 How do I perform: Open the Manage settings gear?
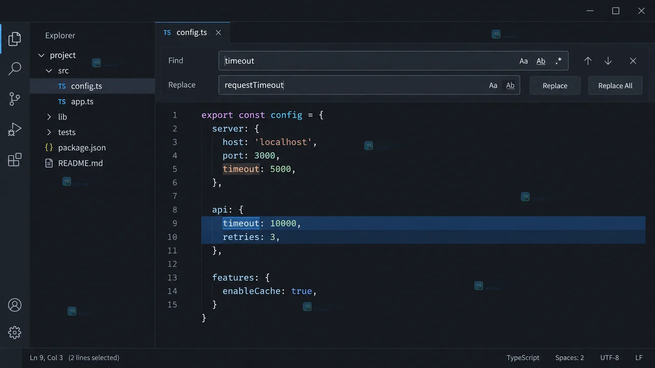tap(15, 333)
